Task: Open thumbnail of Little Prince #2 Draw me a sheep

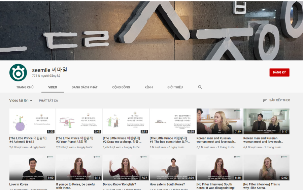Action: 126,121
